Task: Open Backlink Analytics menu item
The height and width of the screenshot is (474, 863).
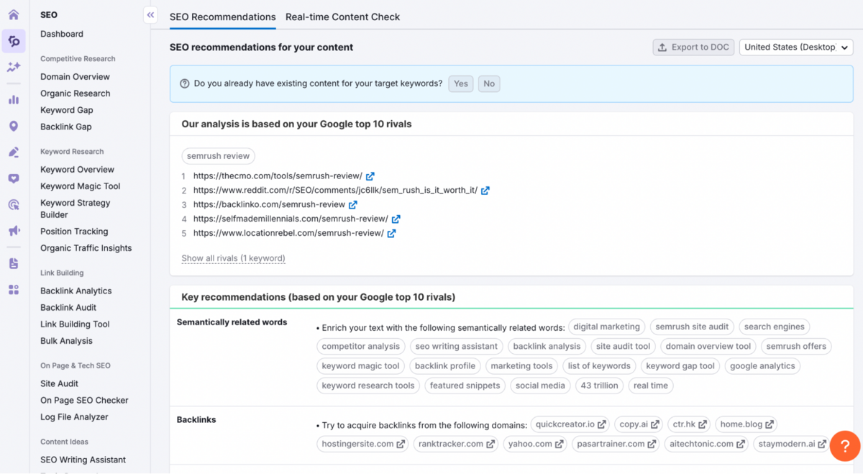Action: pos(76,291)
